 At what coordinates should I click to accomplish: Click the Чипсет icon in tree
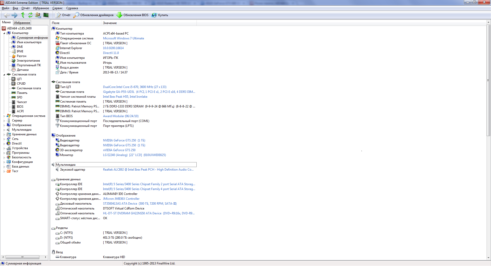click(14, 102)
